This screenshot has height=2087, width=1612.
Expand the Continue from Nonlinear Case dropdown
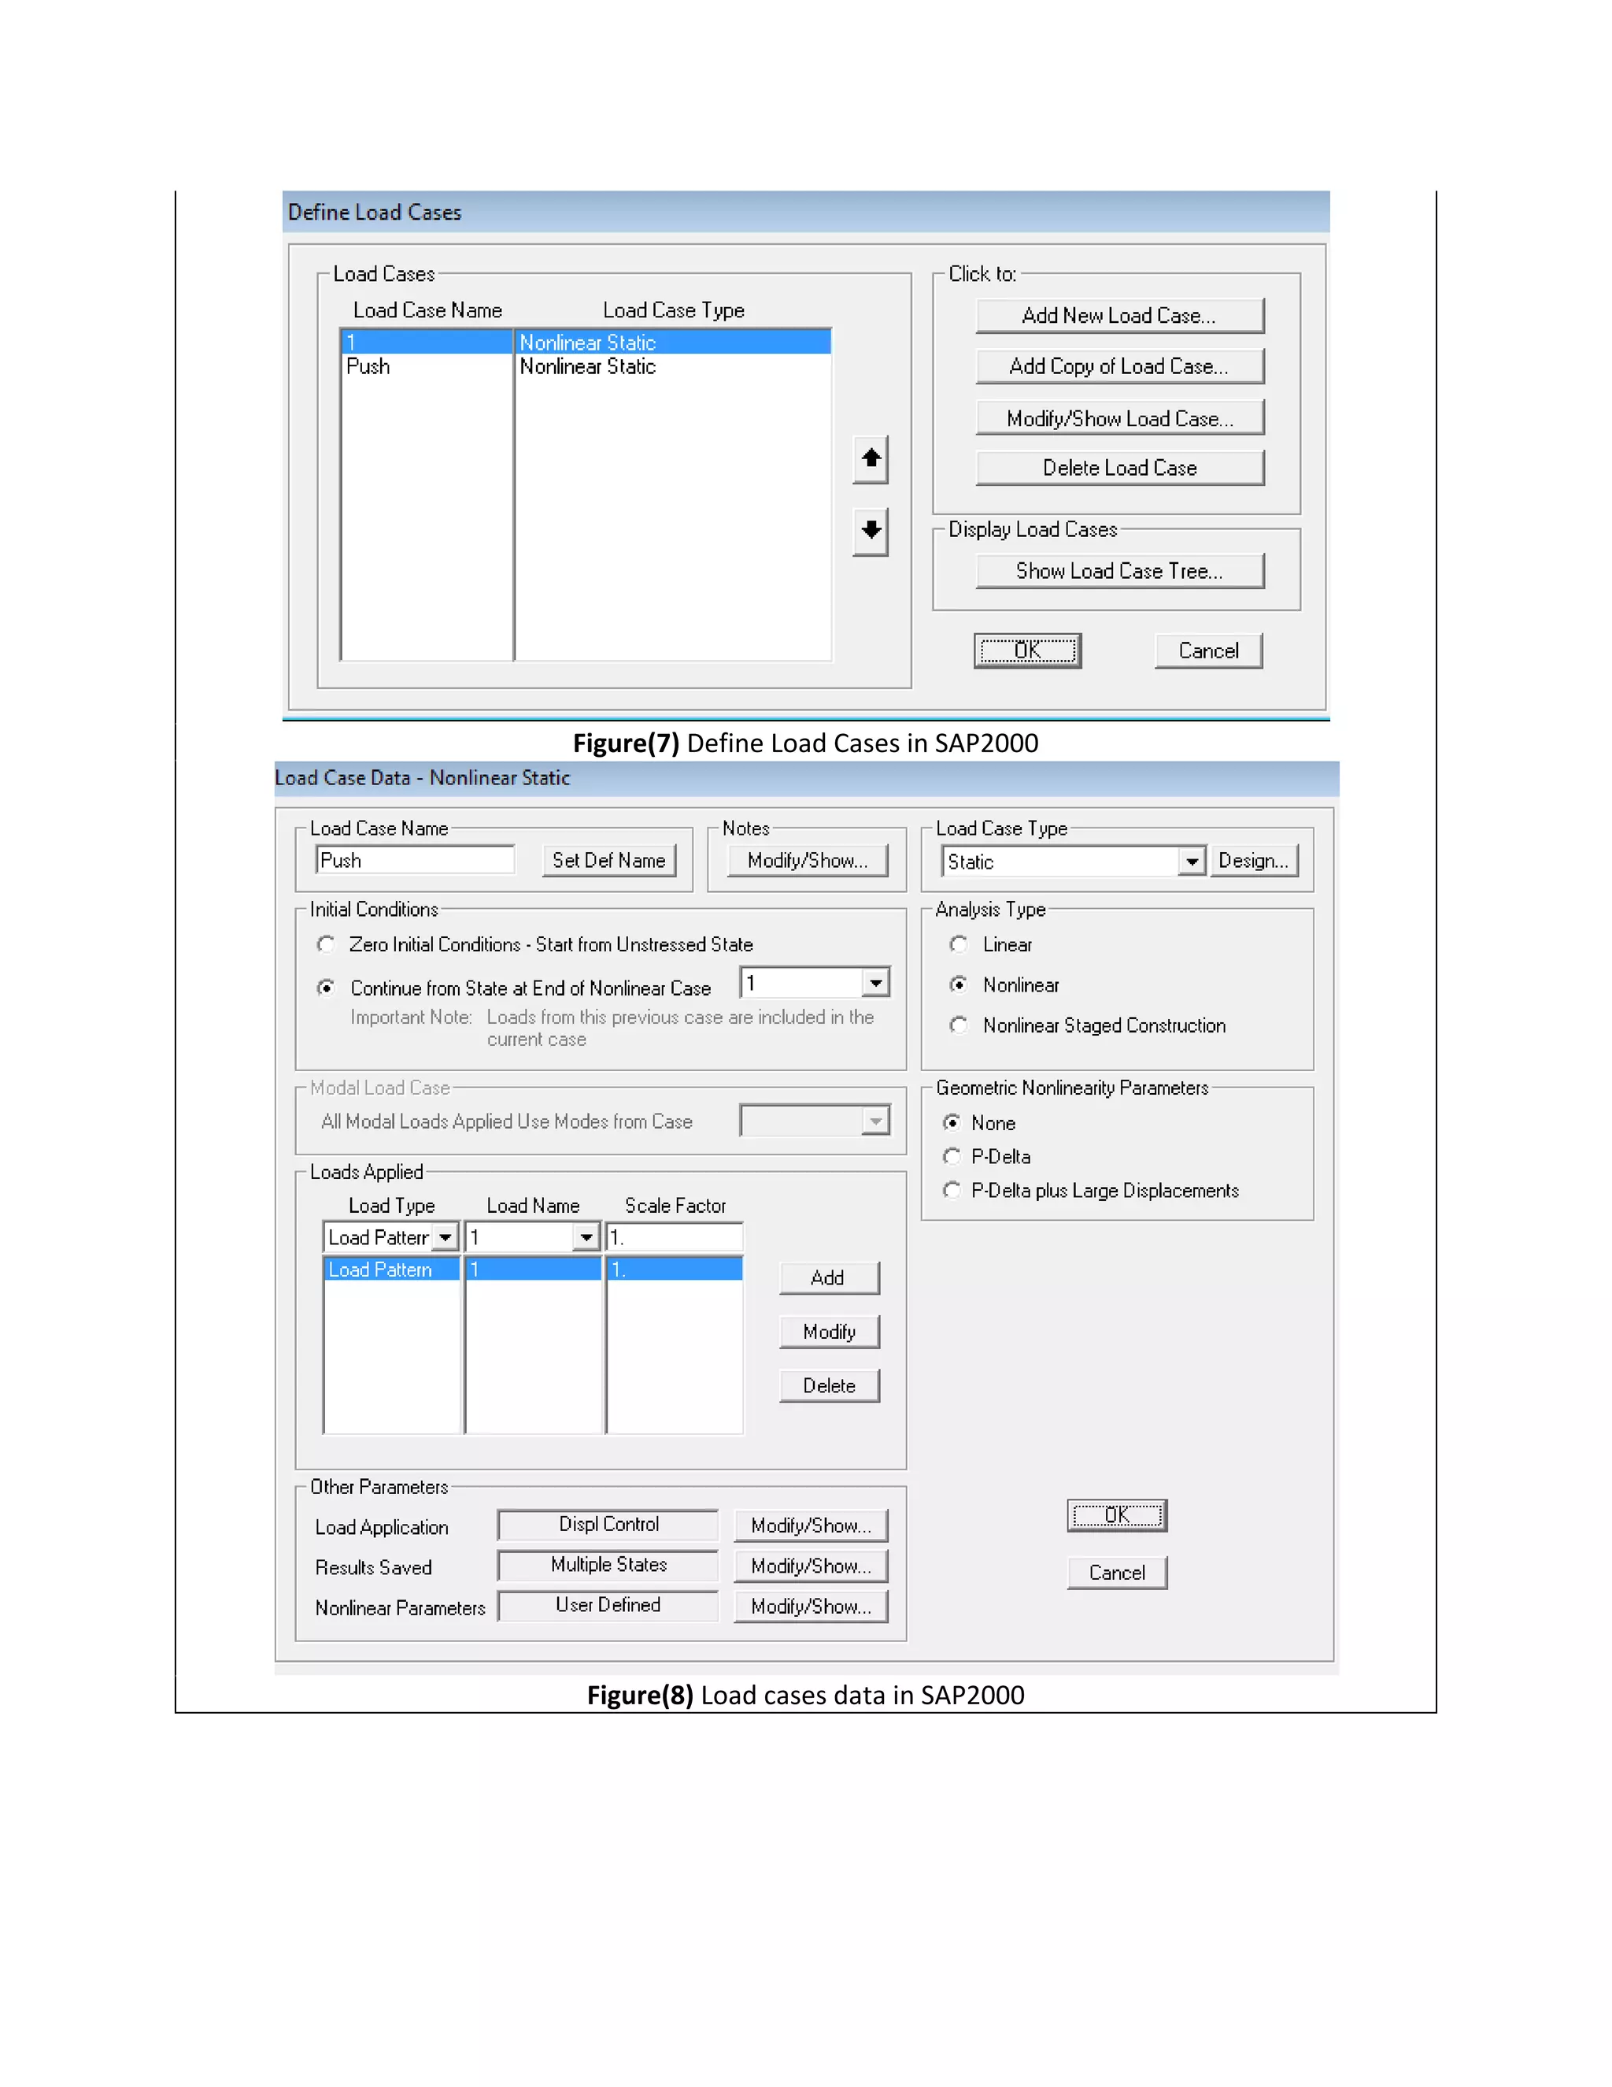[x=874, y=982]
